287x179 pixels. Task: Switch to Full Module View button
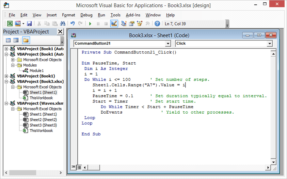point(79,167)
